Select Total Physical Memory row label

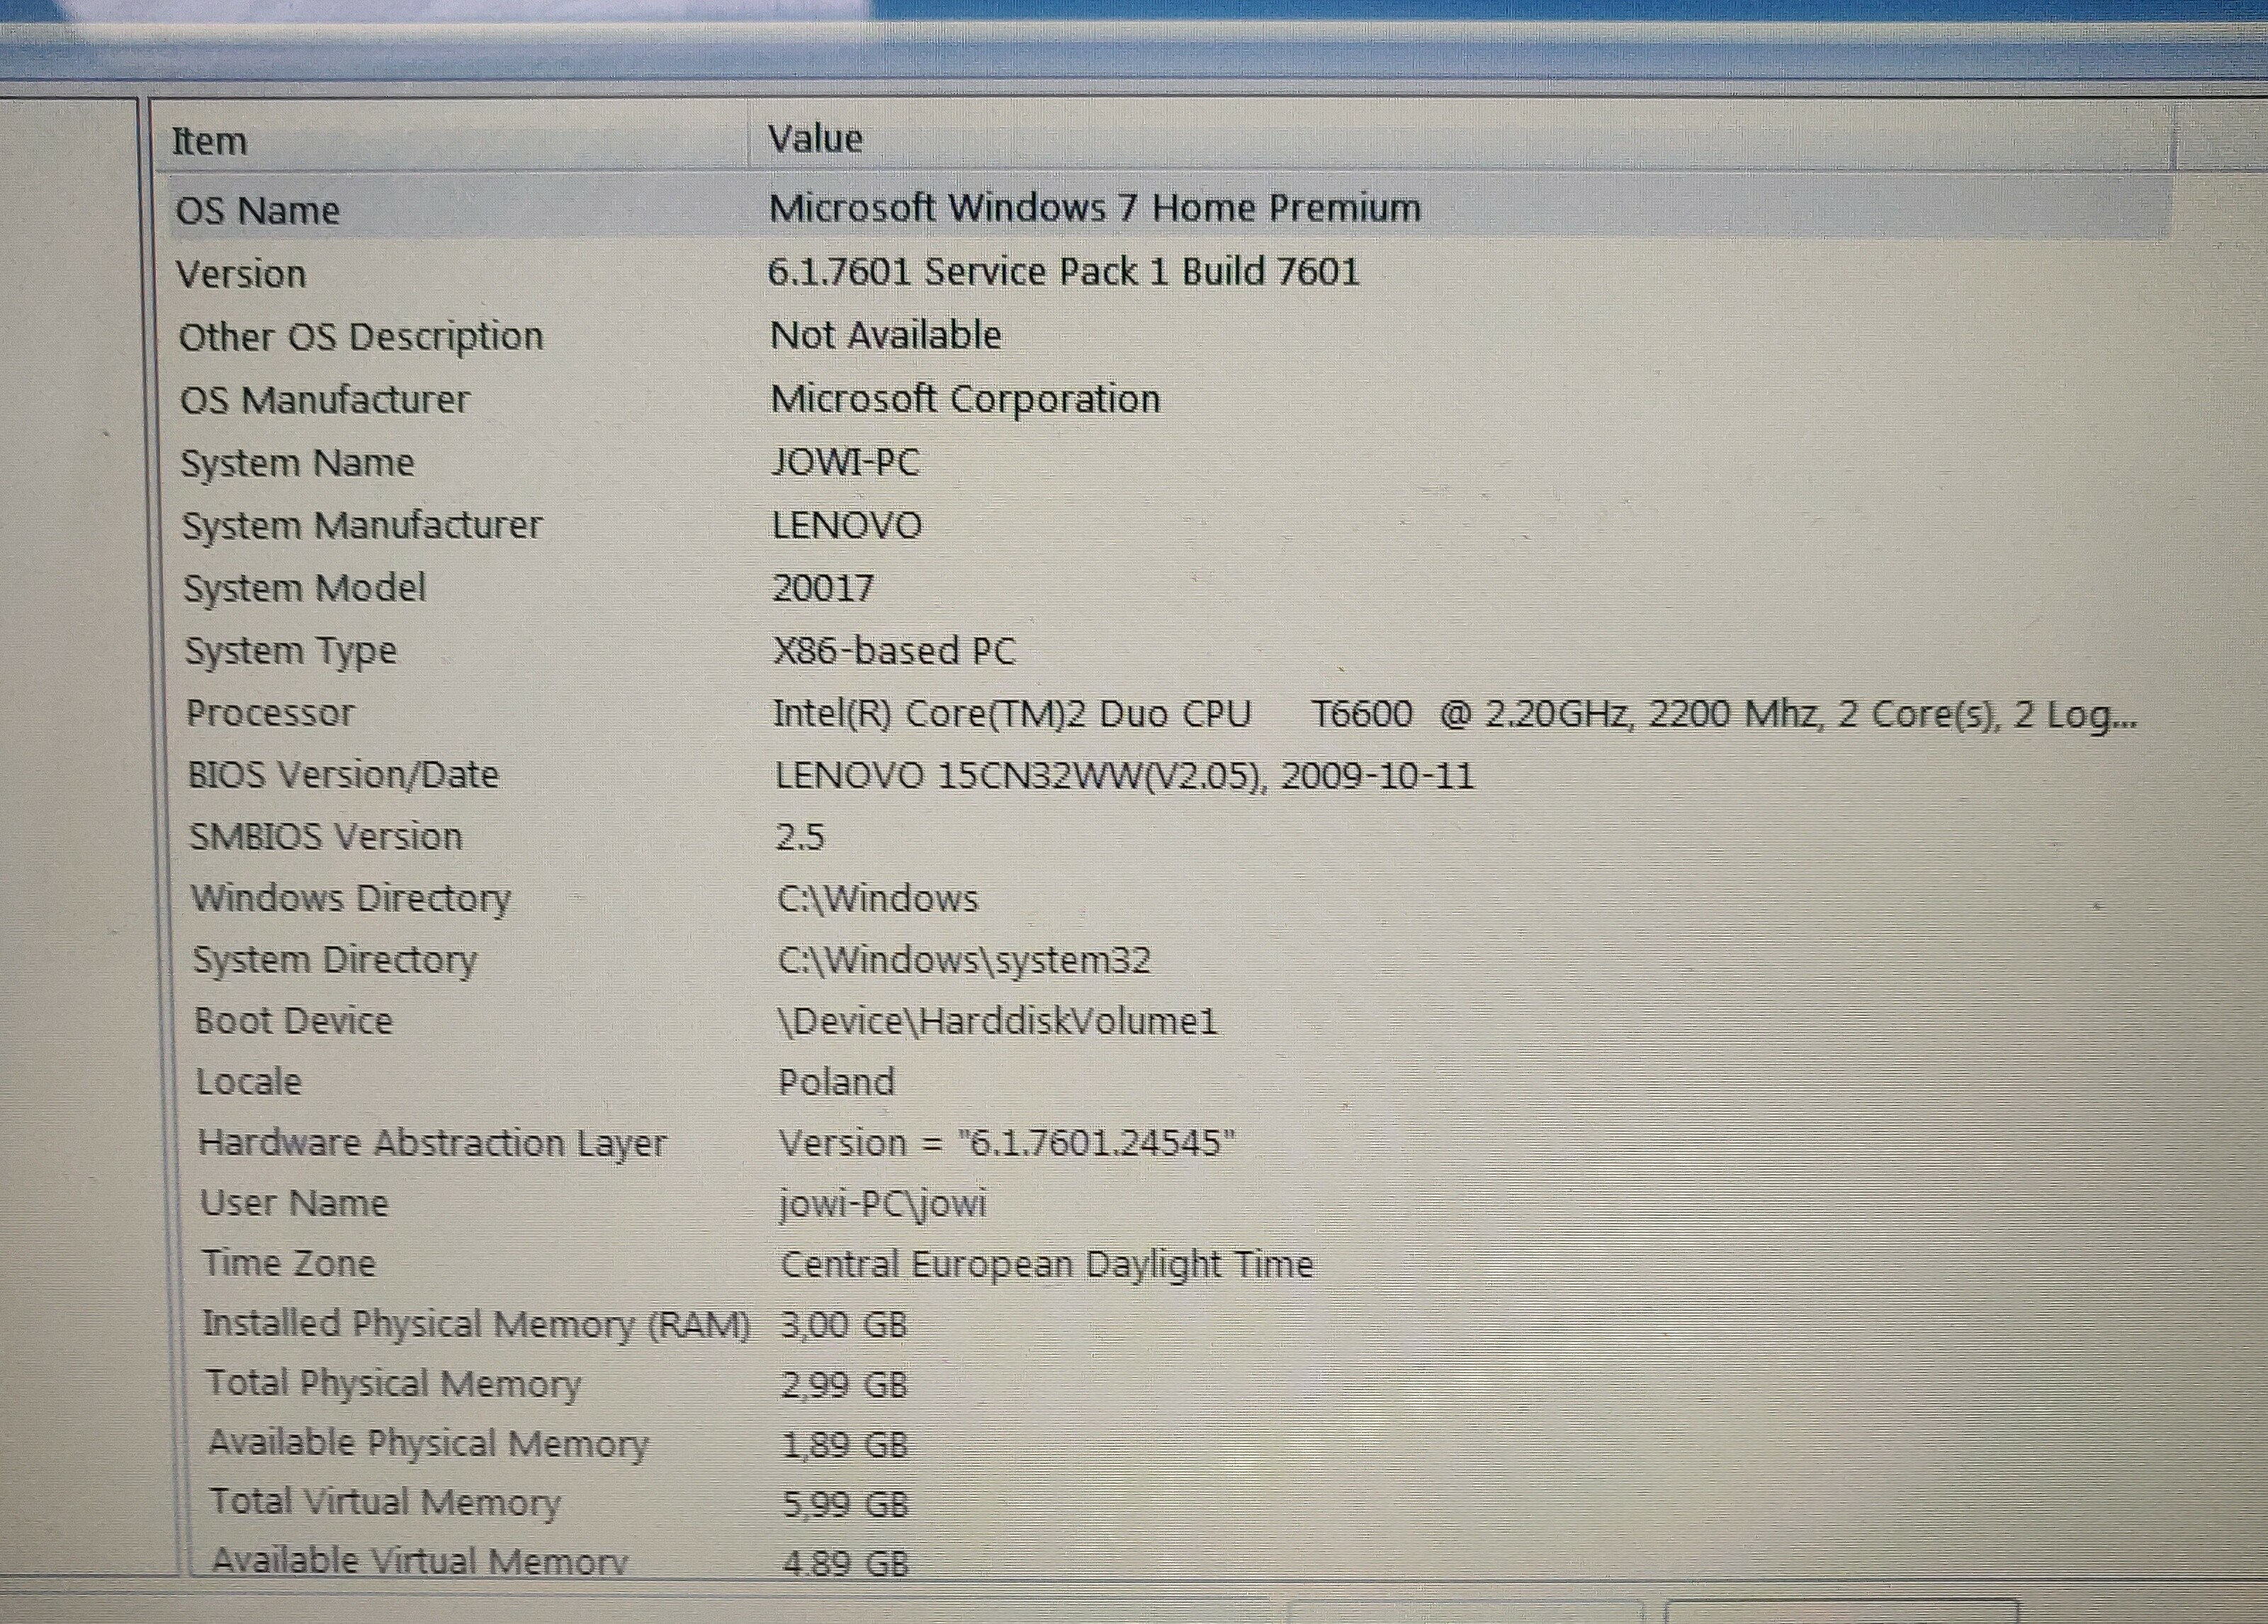(393, 1384)
